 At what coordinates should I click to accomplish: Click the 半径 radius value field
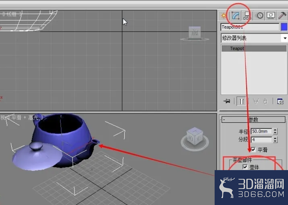point(261,131)
